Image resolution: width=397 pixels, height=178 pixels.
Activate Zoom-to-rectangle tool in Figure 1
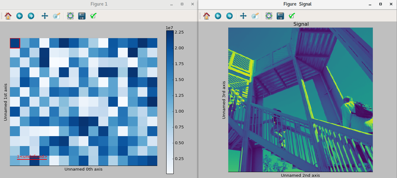56,16
